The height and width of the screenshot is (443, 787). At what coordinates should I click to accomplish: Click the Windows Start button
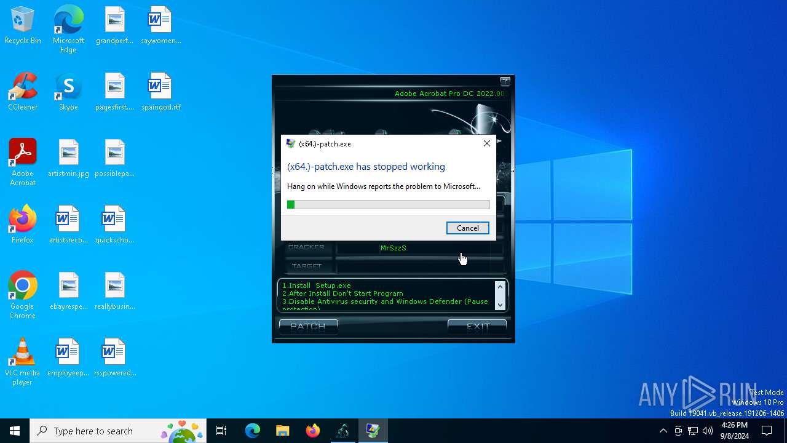click(x=15, y=431)
